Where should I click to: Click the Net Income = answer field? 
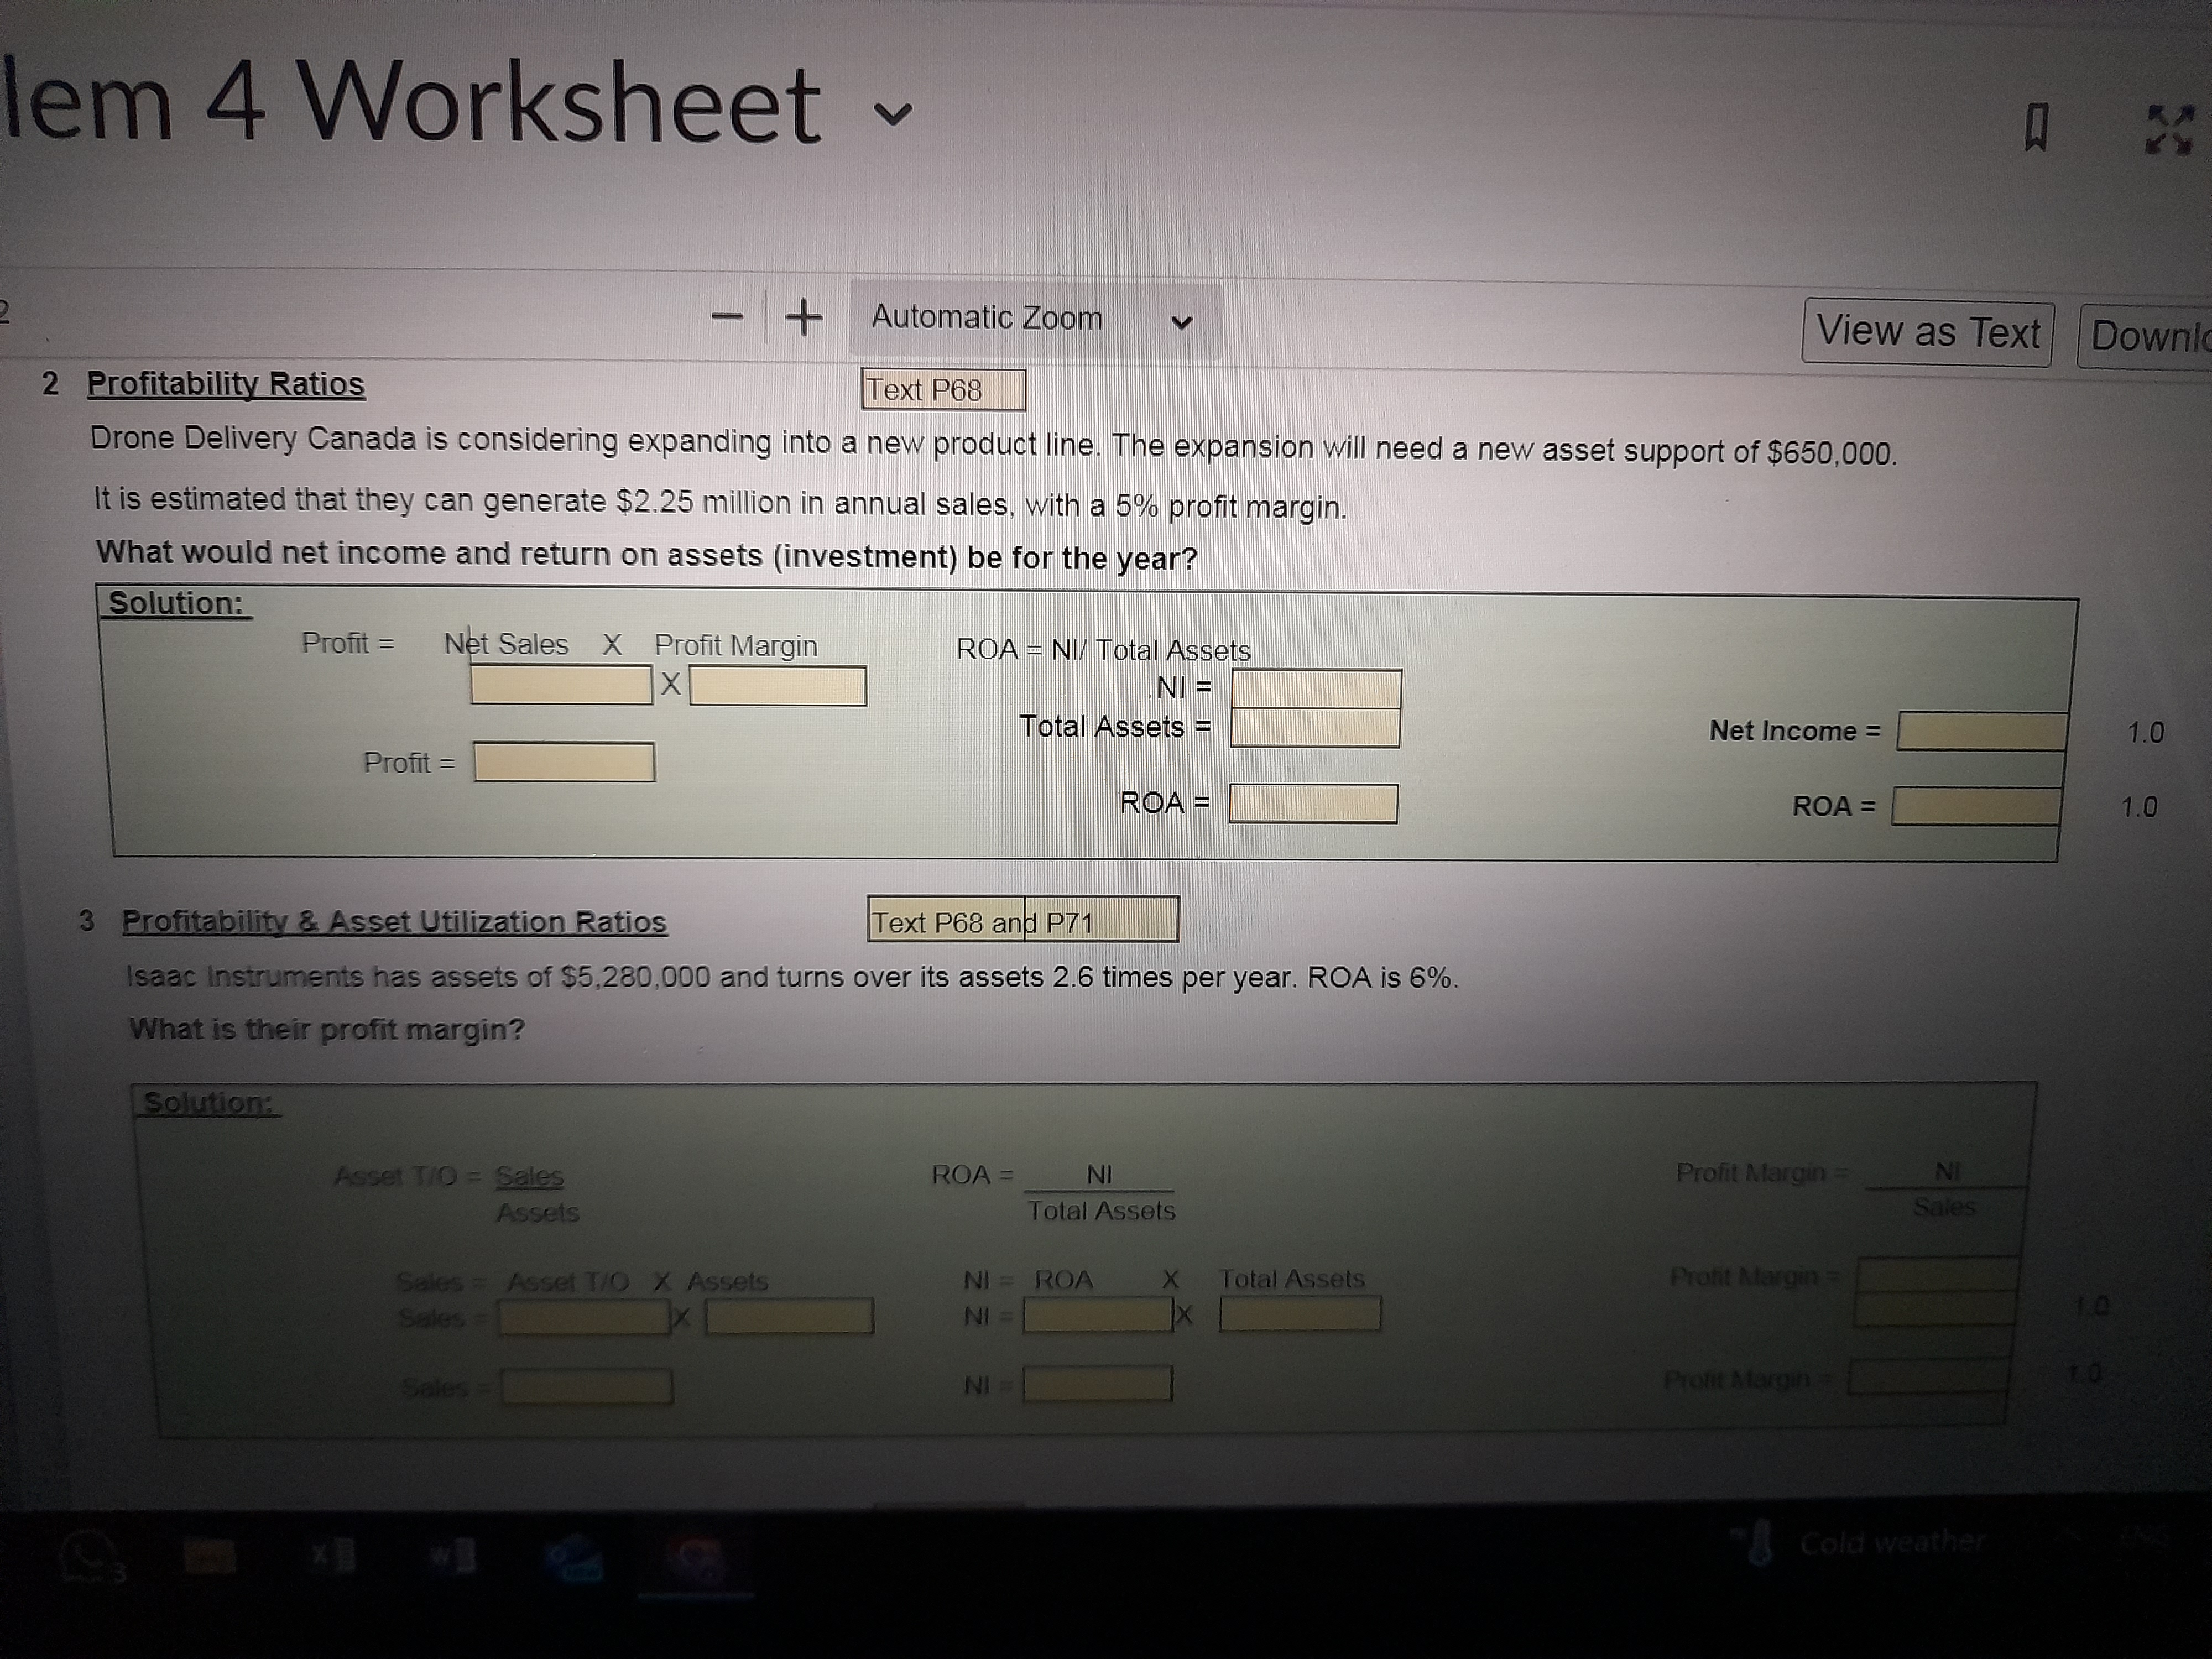(x=1982, y=731)
